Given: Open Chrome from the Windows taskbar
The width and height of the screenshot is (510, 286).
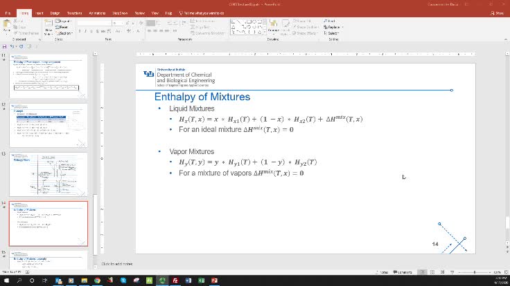Looking at the screenshot, I should click(x=98, y=280).
